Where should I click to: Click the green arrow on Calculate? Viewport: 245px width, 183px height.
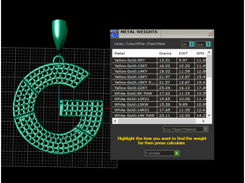177,153
